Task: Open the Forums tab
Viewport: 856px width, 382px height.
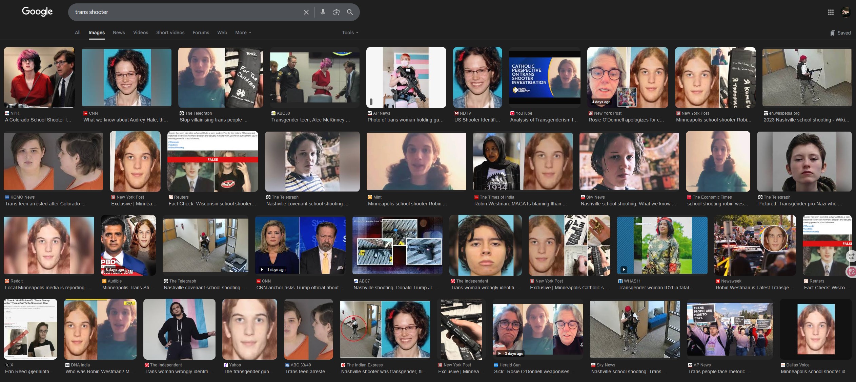Action: click(201, 32)
